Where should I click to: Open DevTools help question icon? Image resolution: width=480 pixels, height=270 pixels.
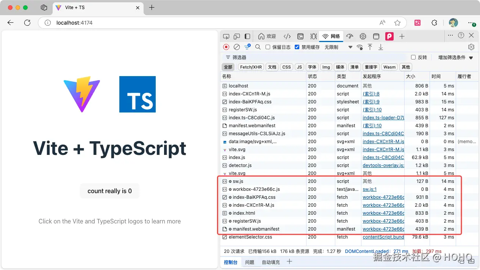tap(461, 35)
